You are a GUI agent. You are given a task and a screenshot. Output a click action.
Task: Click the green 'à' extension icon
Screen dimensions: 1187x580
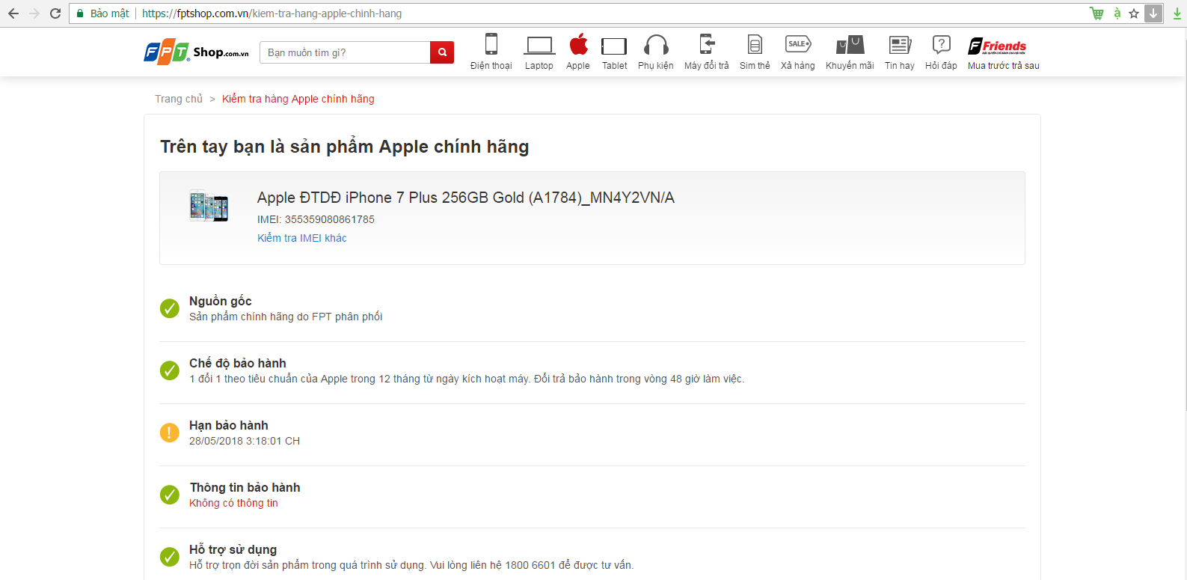[1117, 13]
